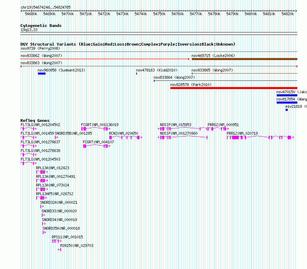Image resolution: width=307 pixels, height=269 pixels.
Task: Click the RPS11|NM_001015 gene glyph
Action: coord(57,241)
